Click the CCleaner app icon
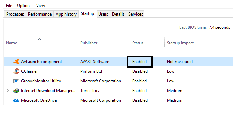This screenshot has width=235, height=128. click(16, 71)
